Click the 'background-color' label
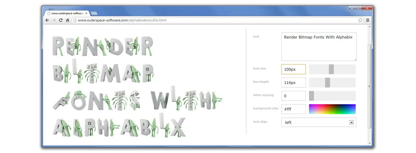The height and width of the screenshot is (153, 416). coord(266,108)
